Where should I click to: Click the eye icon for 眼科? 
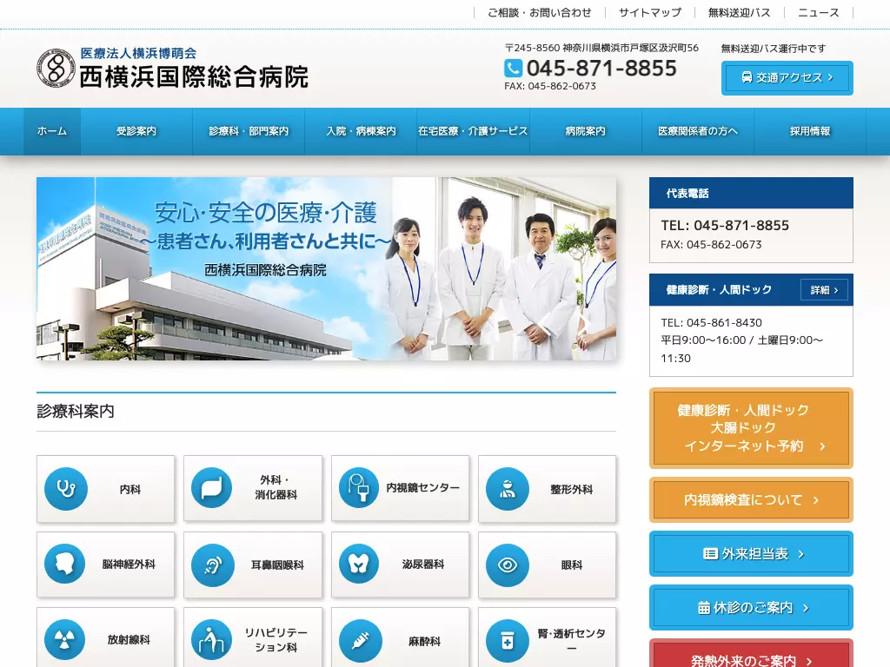coord(508,565)
